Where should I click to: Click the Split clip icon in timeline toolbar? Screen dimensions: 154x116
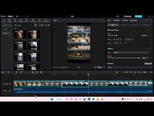16,72
